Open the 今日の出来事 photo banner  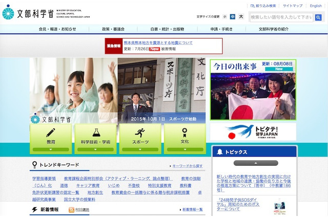click(253, 90)
